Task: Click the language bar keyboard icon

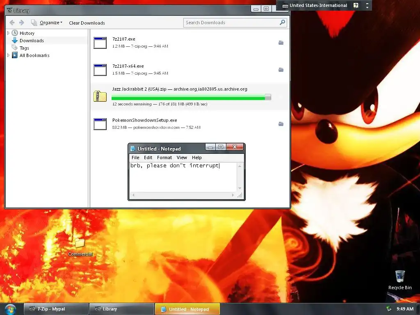Action: [285, 6]
